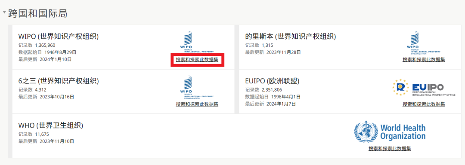Click the last update 2024年1月7日
Image resolution: width=465 pixels, height=165 pixels.
[281, 104]
